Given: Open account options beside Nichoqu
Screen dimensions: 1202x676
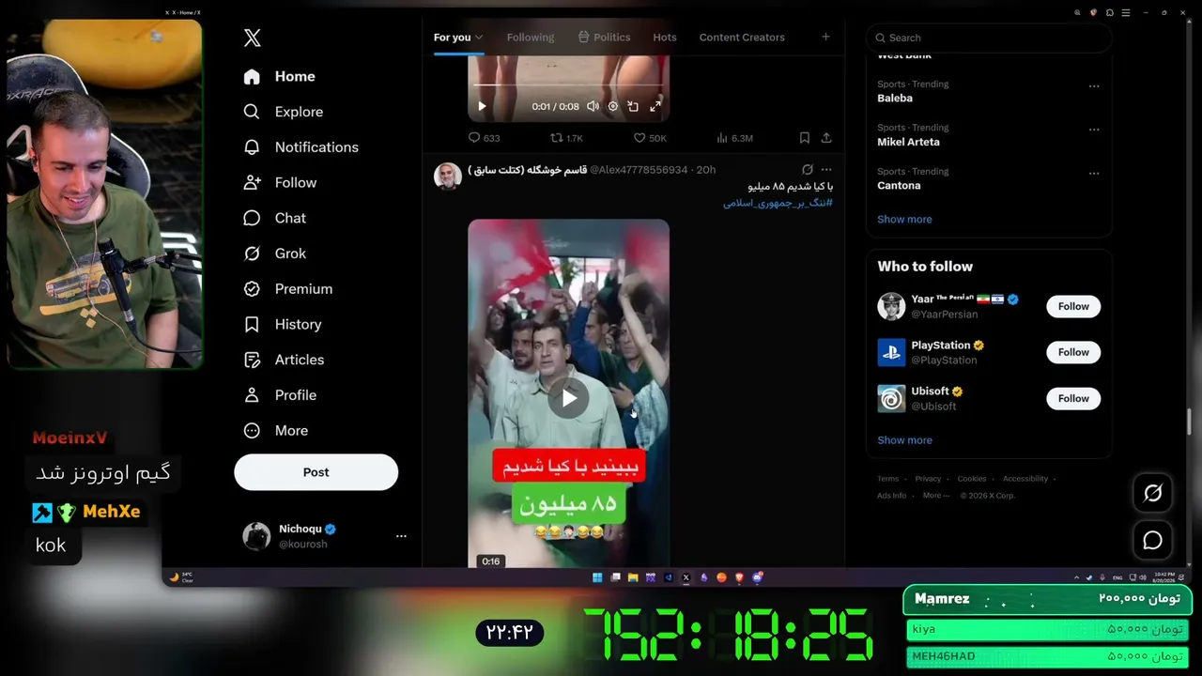Looking at the screenshot, I should coord(401,536).
